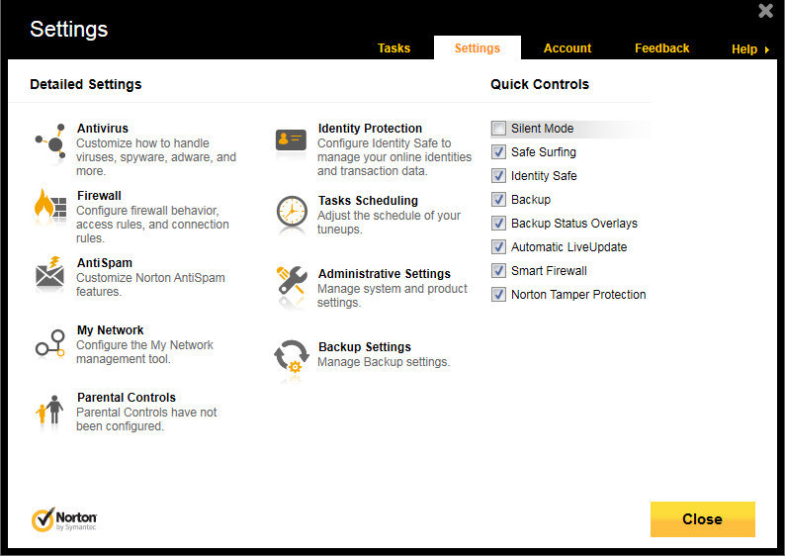Switch to the Tasks tab
The width and height of the screenshot is (785, 556).
pos(394,48)
